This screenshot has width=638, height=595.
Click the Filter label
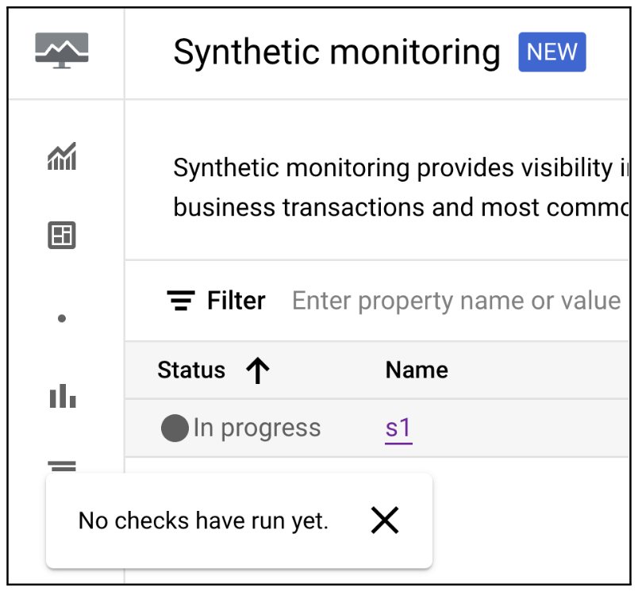(x=236, y=301)
